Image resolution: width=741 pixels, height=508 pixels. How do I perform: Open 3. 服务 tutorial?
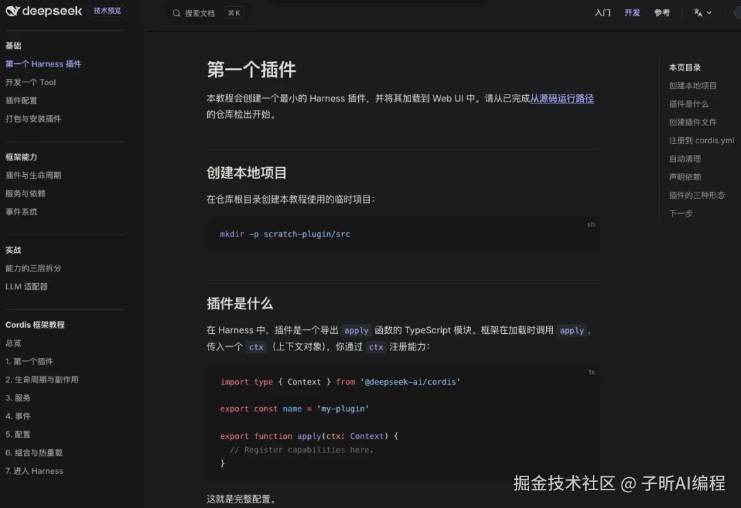click(x=18, y=398)
